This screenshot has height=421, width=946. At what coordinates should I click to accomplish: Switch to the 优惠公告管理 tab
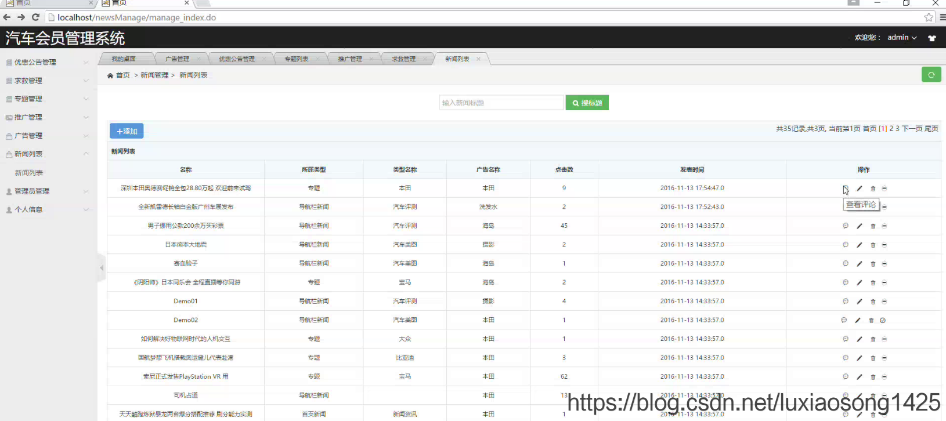(237, 59)
